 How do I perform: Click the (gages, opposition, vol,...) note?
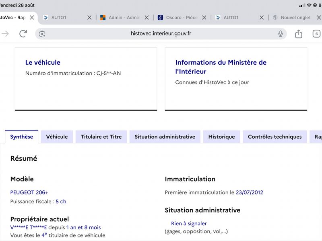196,231
